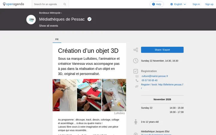Click the 3 to 12 years old text

pyautogui.click(x=150, y=122)
